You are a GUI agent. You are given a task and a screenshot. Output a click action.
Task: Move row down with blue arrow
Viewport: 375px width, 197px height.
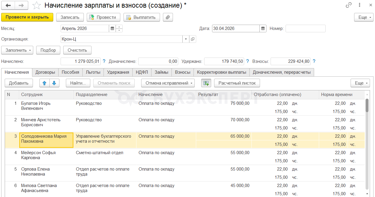54,83
